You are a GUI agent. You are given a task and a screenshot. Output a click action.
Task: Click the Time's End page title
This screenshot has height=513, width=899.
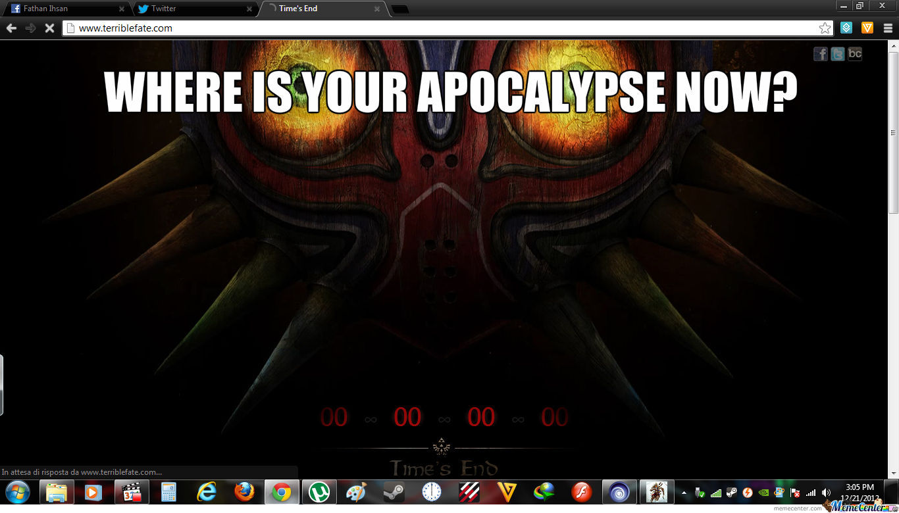tap(444, 469)
